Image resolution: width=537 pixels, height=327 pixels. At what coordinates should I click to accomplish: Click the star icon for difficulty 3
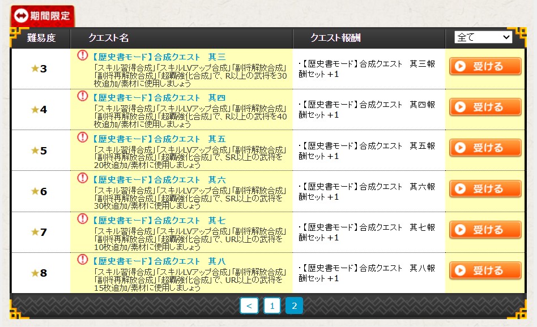35,68
